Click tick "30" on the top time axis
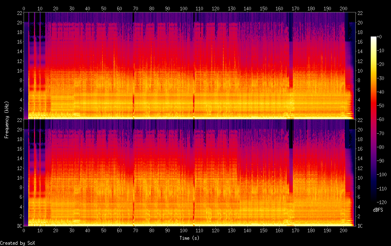391x246 pixels. [72, 8]
